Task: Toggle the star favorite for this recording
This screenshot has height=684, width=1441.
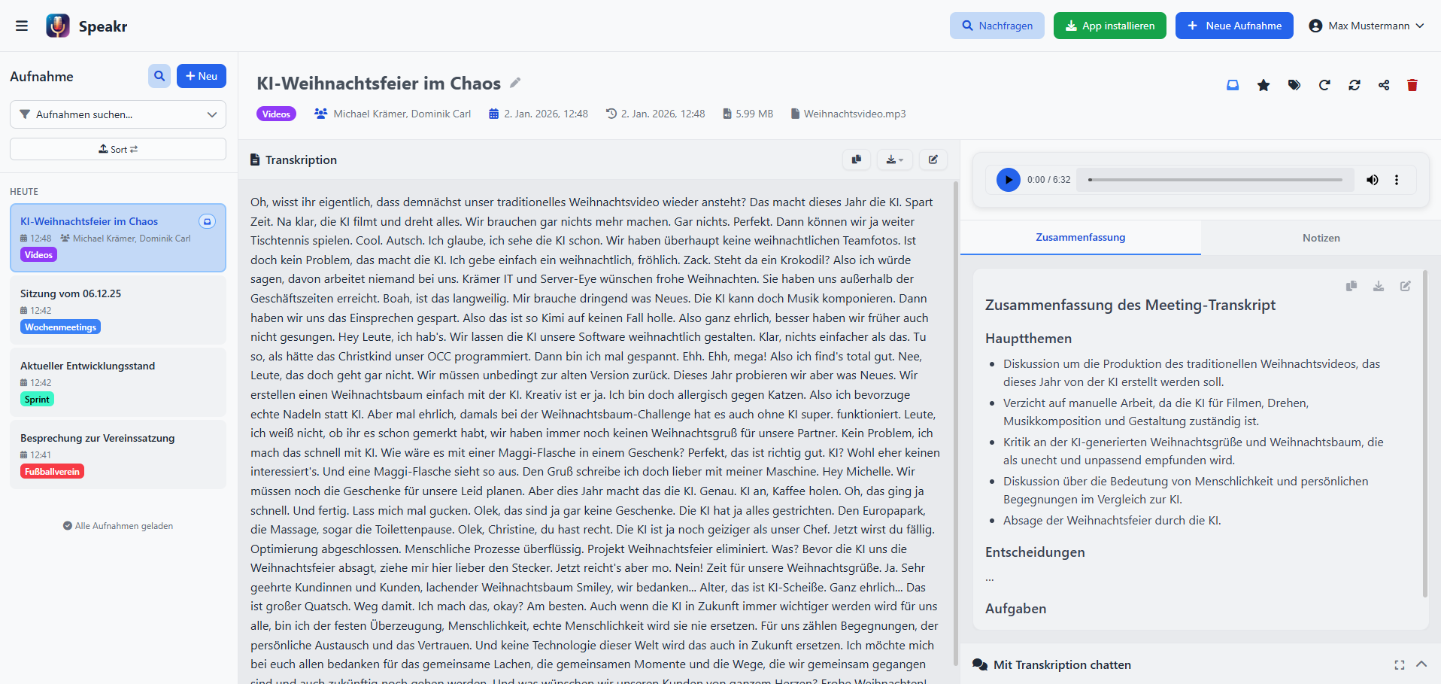Action: pos(1264,85)
